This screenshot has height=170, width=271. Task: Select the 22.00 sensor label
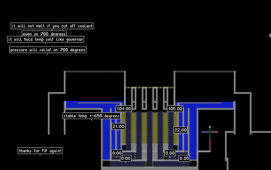pyautogui.click(x=181, y=130)
